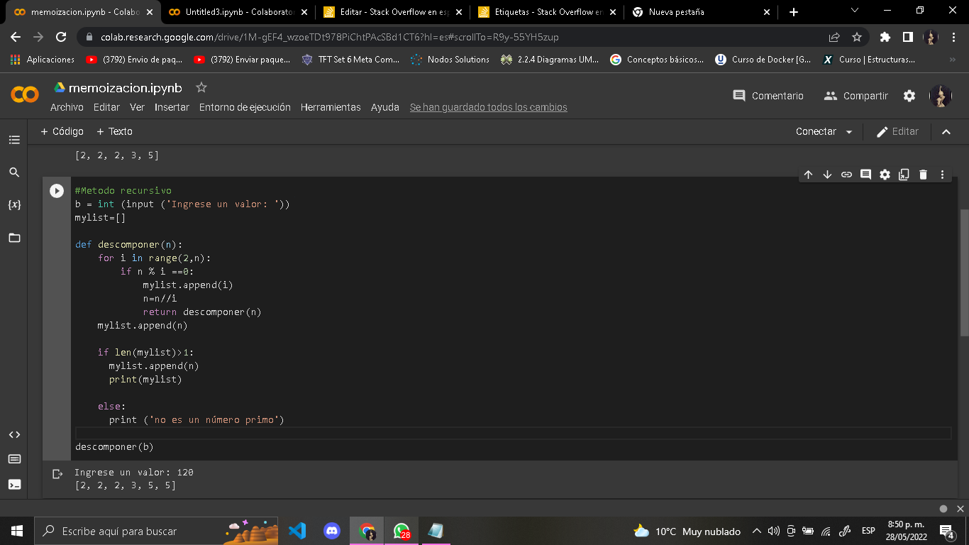Image resolution: width=969 pixels, height=545 pixels.
Task: Open 'Se han guardado todos los cambios' link
Action: point(489,107)
